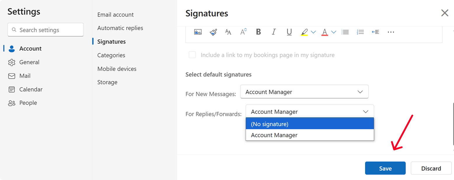
Task: Open more formatting options ellipsis
Action: click(391, 32)
